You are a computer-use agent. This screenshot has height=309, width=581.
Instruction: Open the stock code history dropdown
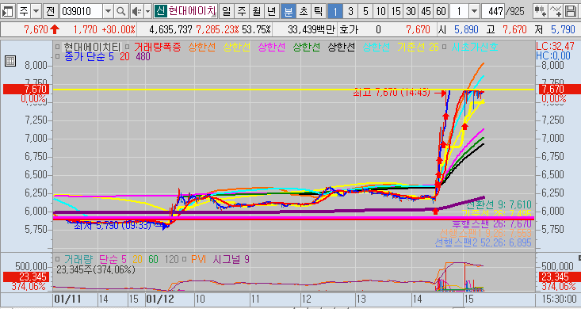[x=108, y=11]
